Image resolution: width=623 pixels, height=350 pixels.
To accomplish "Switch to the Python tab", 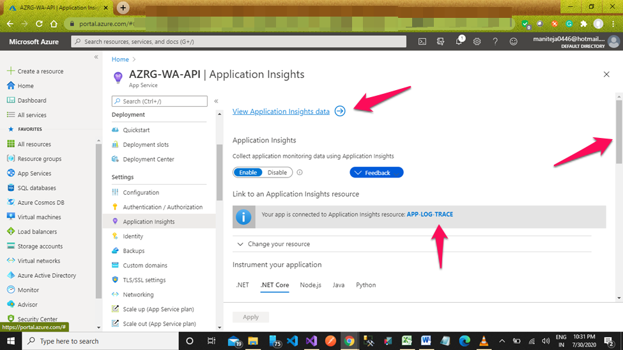I will point(365,285).
